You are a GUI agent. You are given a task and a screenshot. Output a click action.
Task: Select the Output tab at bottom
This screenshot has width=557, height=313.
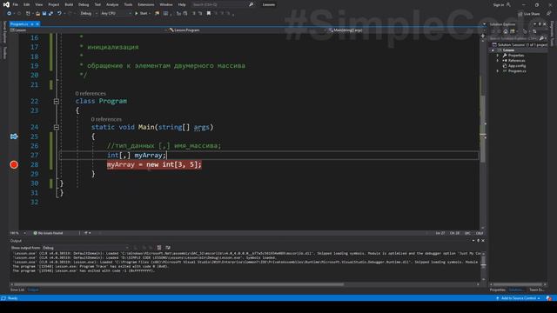click(33, 290)
